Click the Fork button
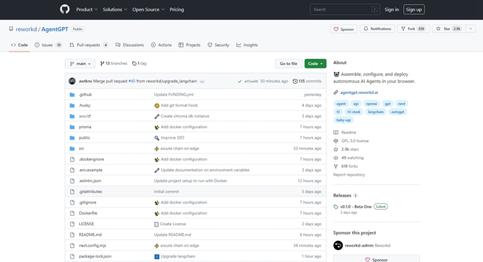The image size is (483, 262). click(413, 29)
